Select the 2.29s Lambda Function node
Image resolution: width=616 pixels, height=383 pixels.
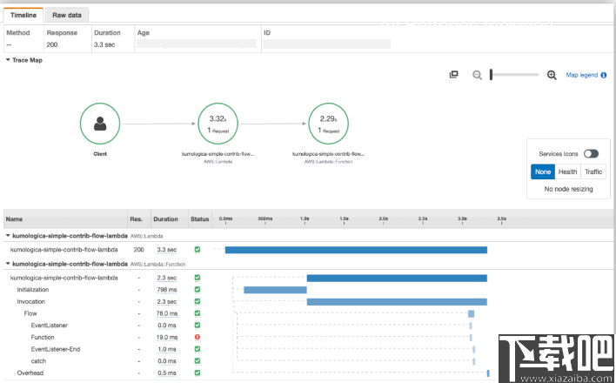(x=328, y=124)
